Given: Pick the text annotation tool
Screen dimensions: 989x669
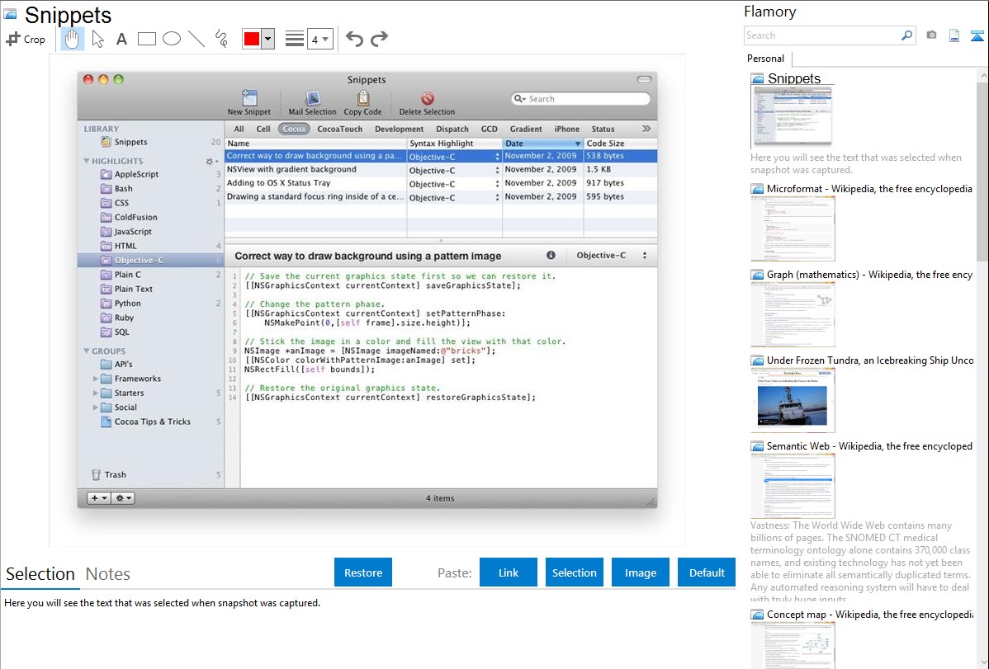Looking at the screenshot, I should click(x=121, y=39).
